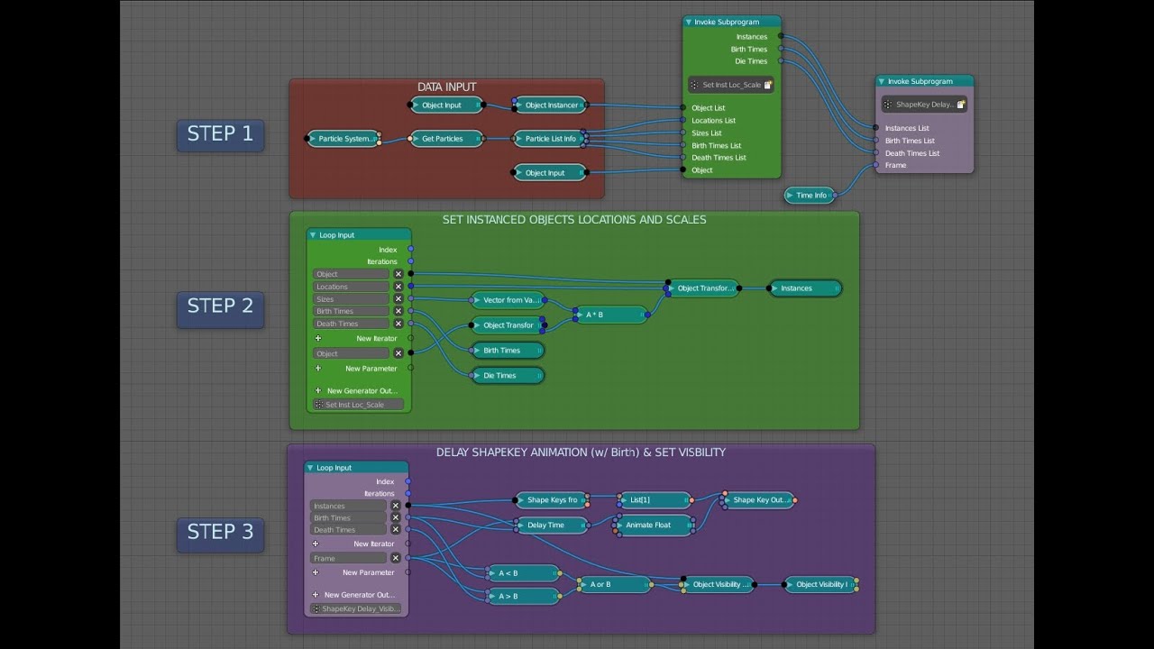
Task: Collapse the purple Loop Input node
Action: point(310,468)
